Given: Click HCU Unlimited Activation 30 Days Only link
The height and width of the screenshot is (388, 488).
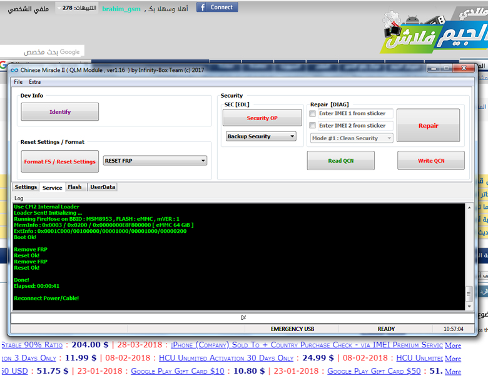Looking at the screenshot, I should point(226,358).
